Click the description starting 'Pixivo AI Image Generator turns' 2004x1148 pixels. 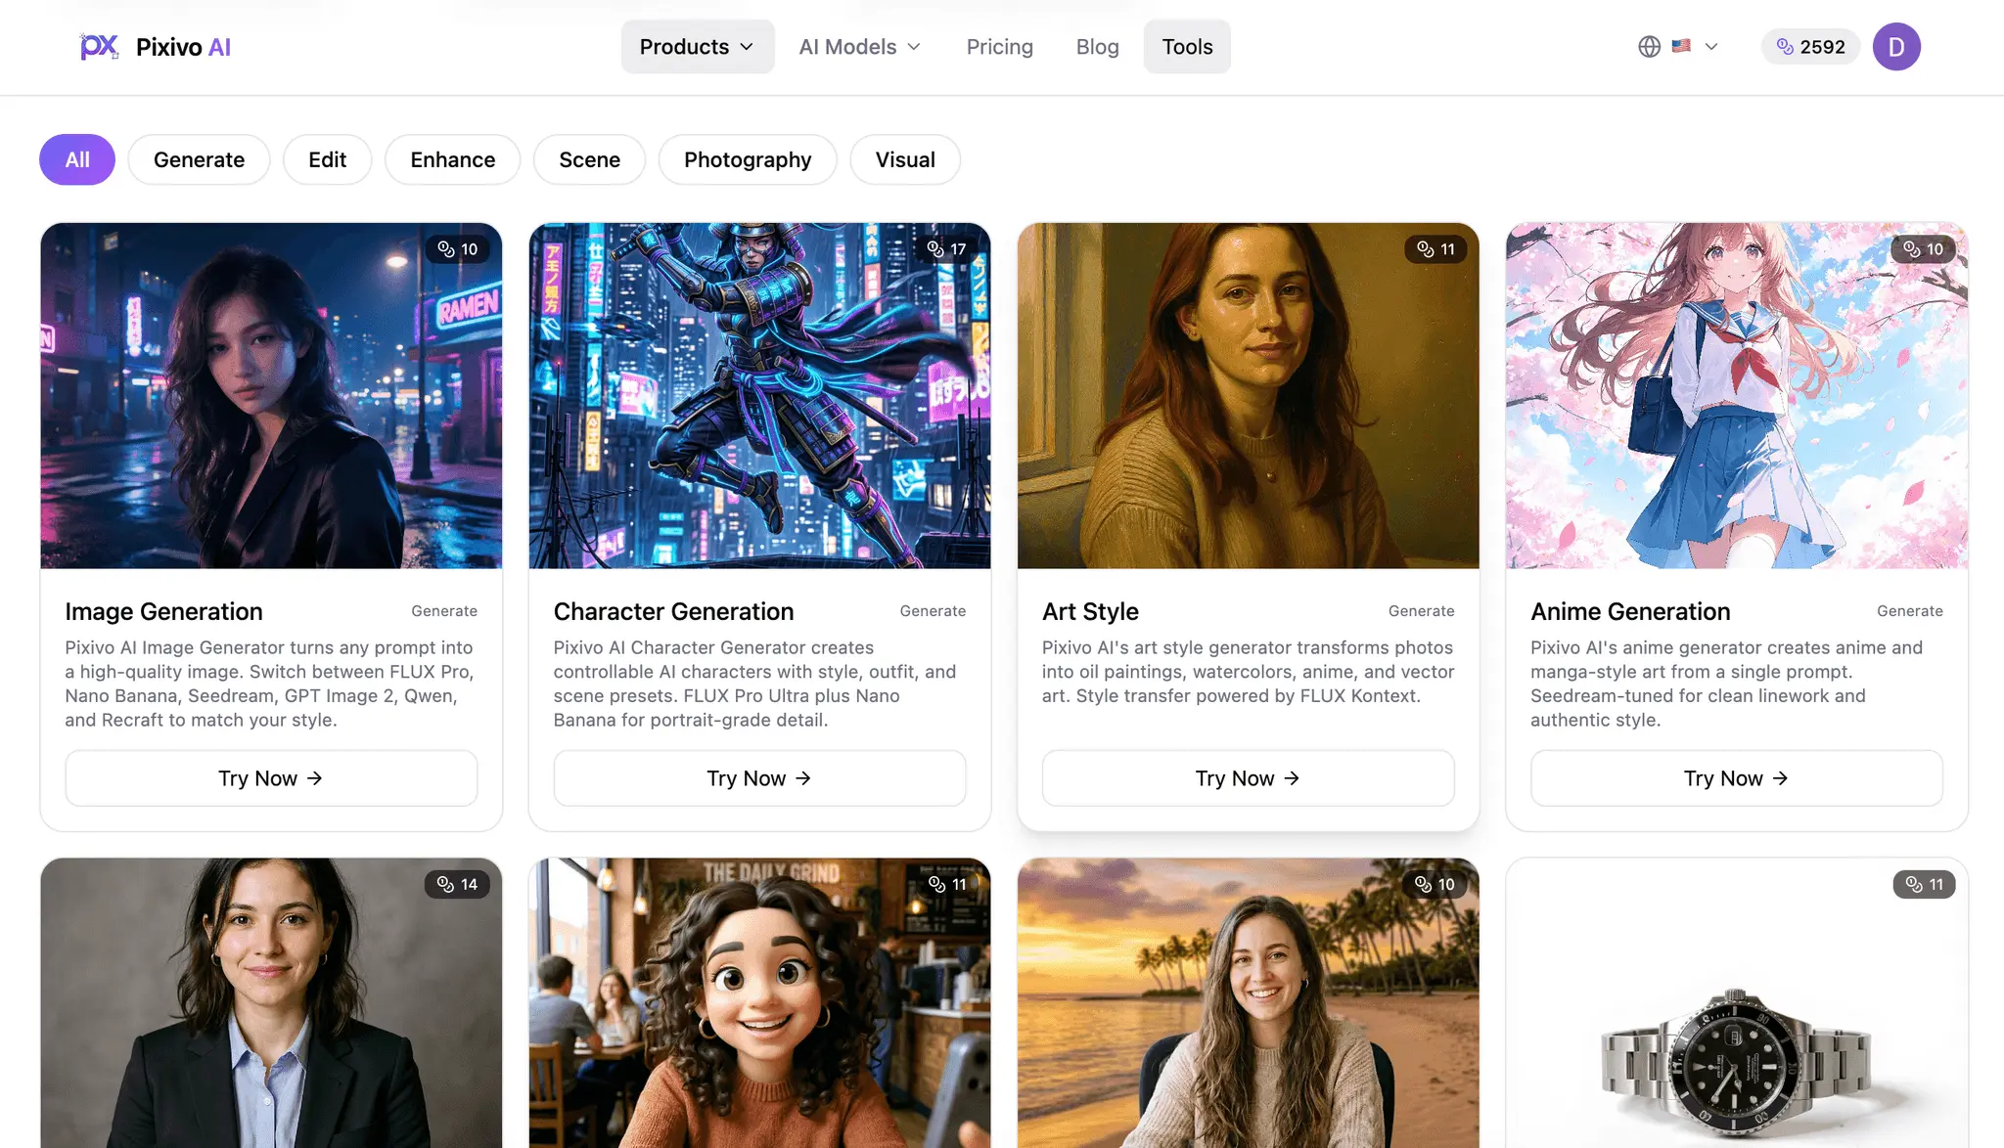[x=270, y=684]
